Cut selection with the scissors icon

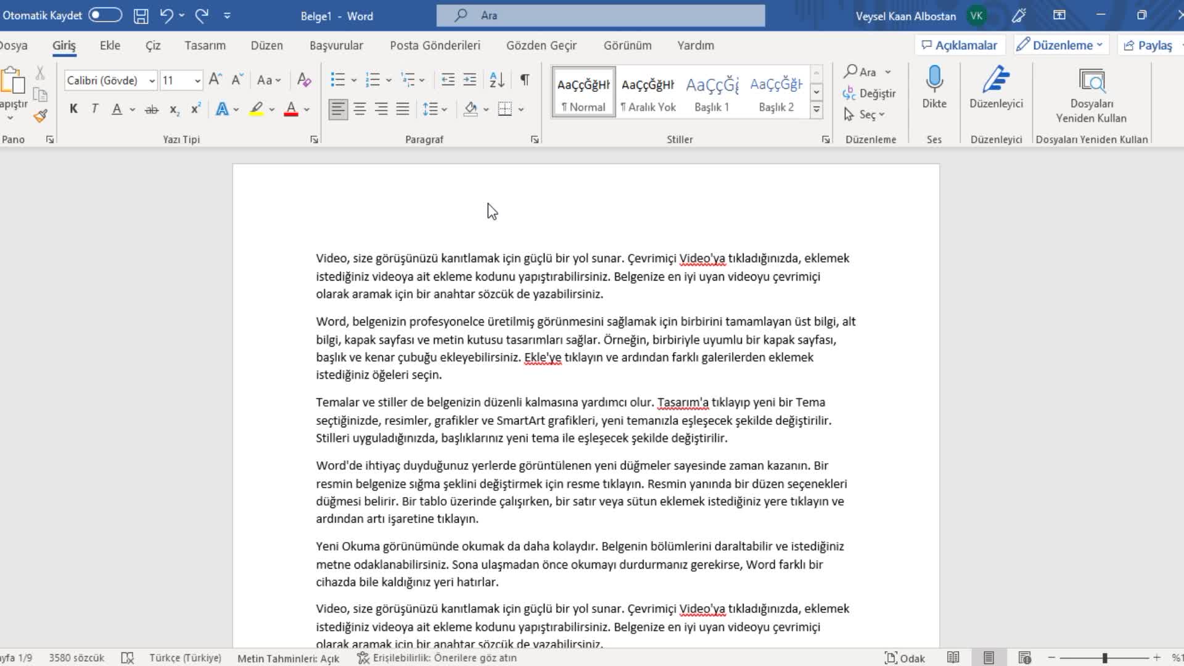pos(40,73)
